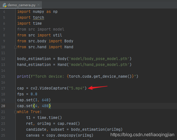
Task: Click the 480 value in cap.set
Action: click(x=45, y=106)
